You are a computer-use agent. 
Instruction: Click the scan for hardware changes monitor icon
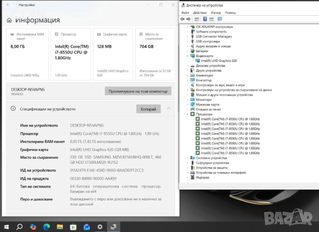click(219, 19)
